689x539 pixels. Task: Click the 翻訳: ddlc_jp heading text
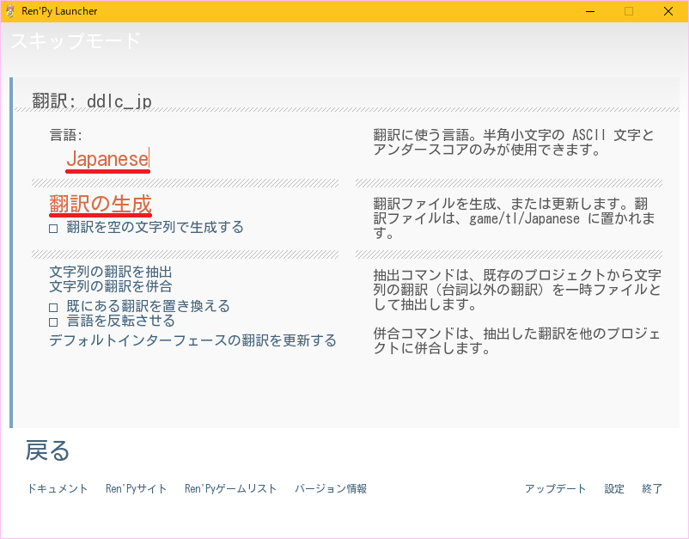pos(92,101)
